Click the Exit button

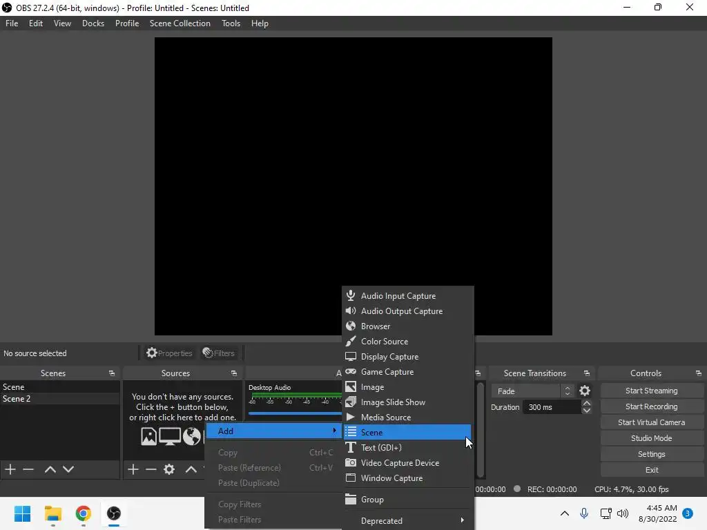(x=652, y=469)
